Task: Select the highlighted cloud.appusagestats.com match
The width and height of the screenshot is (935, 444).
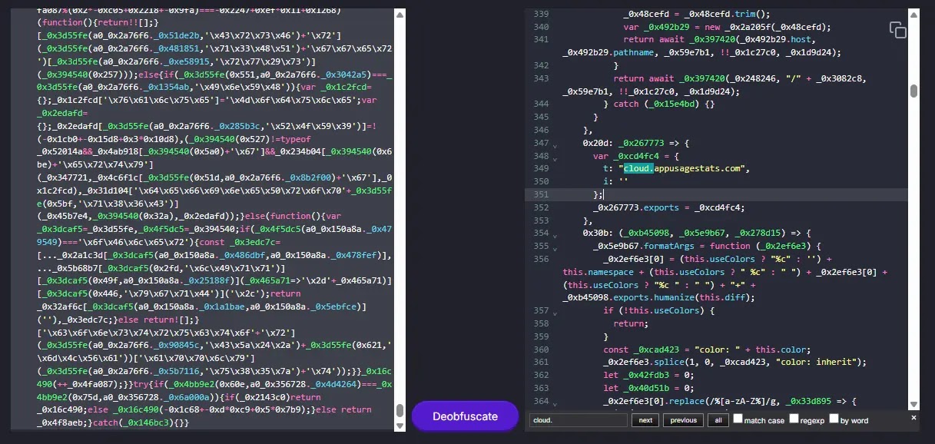Action: tap(638, 168)
